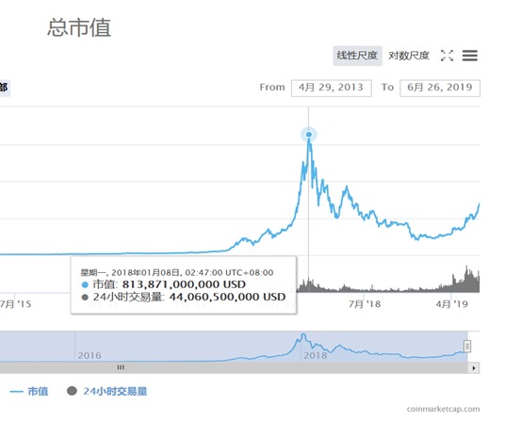Click the navigator scroll right arrow
Image resolution: width=521 pixels, height=421 pixels.
click(474, 368)
